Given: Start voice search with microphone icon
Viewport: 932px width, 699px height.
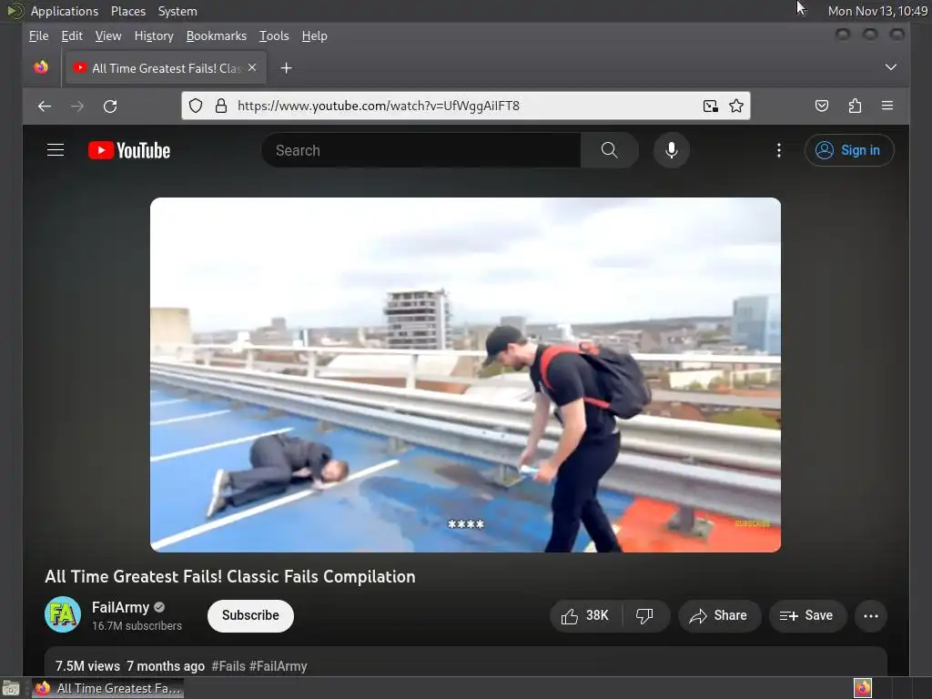Looking at the screenshot, I should pyautogui.click(x=672, y=150).
